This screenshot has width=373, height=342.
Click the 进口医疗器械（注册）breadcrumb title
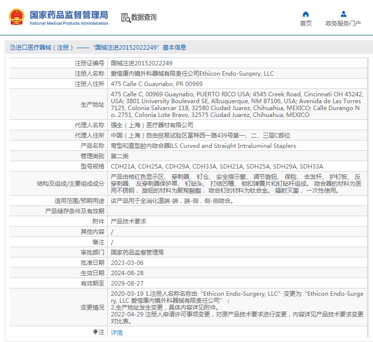[x=44, y=48]
